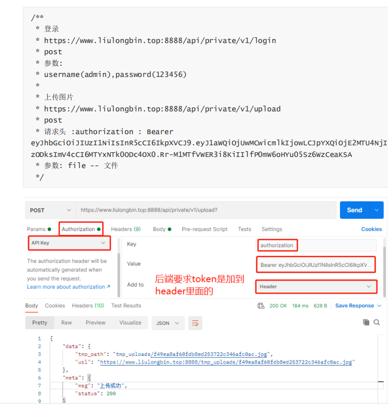Switch to the Params tab

tap(39, 229)
